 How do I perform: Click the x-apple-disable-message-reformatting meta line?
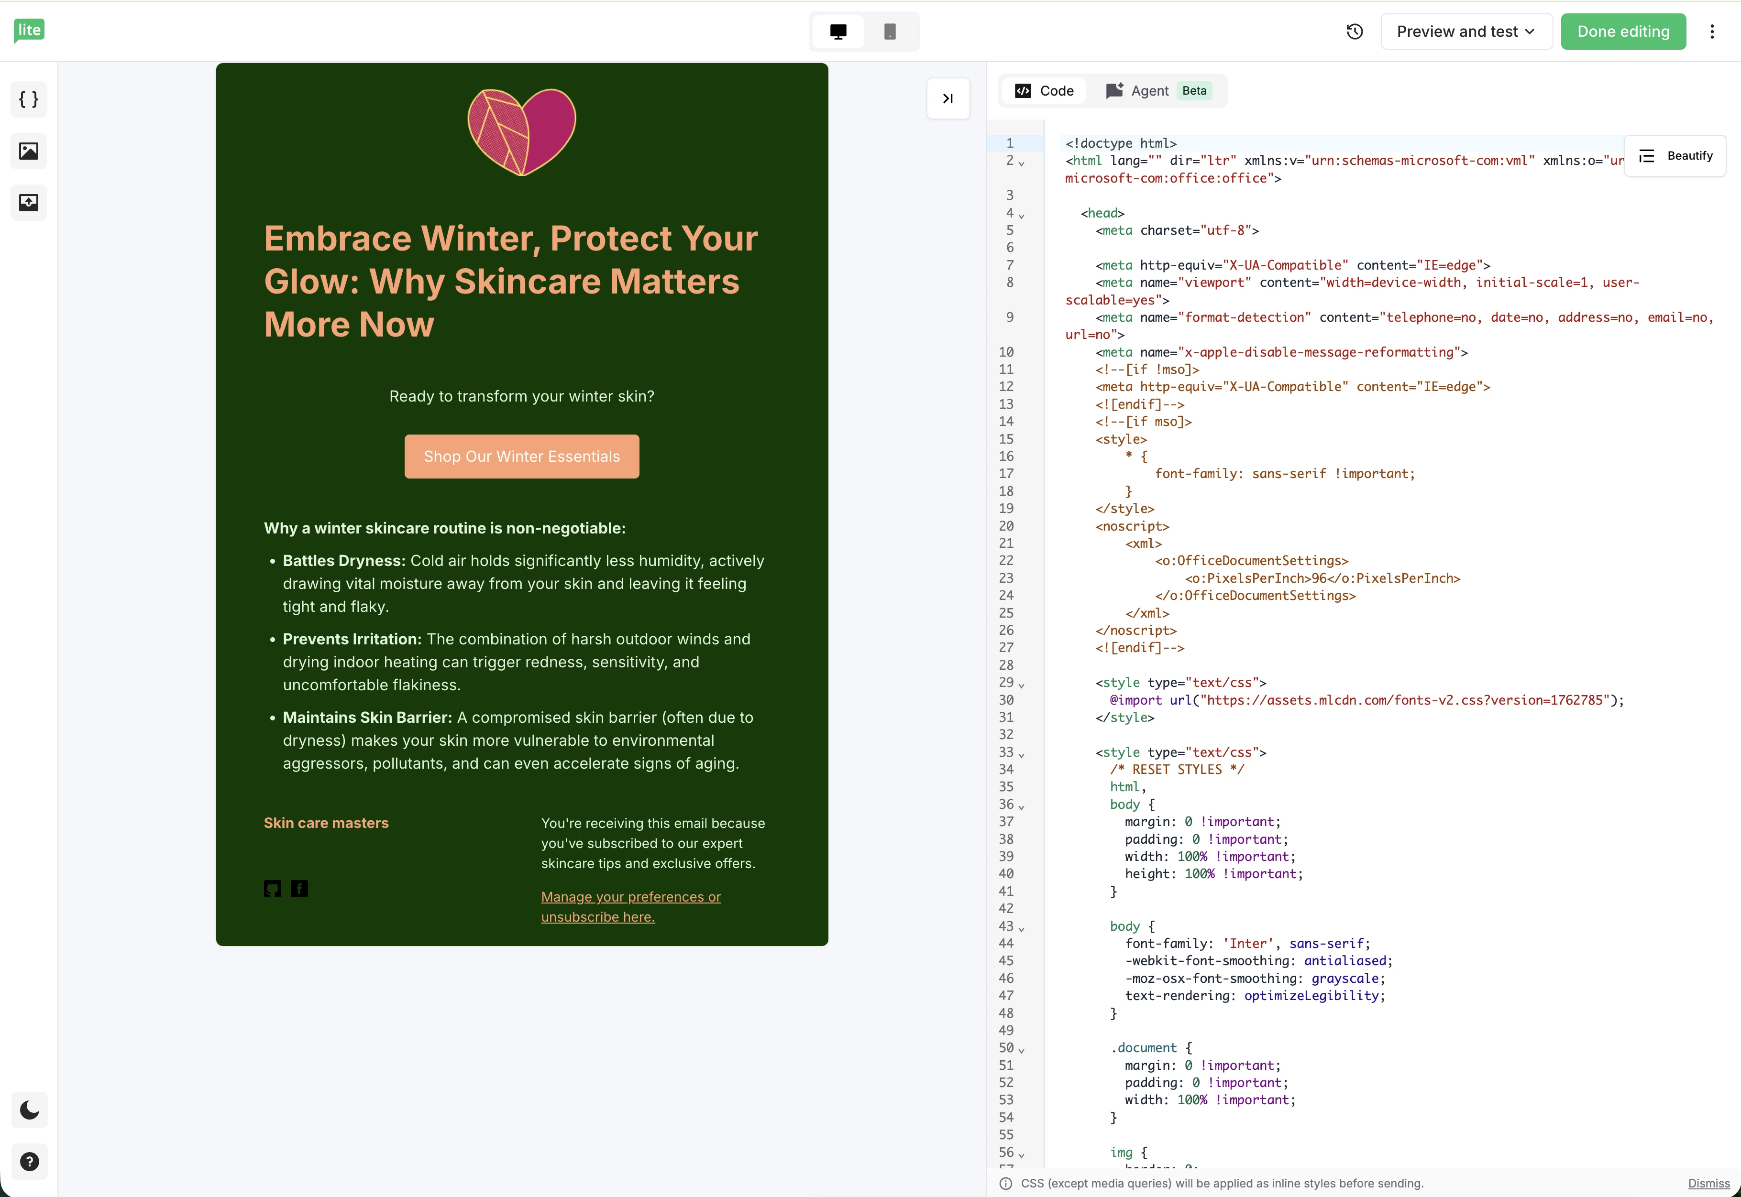coord(1281,352)
